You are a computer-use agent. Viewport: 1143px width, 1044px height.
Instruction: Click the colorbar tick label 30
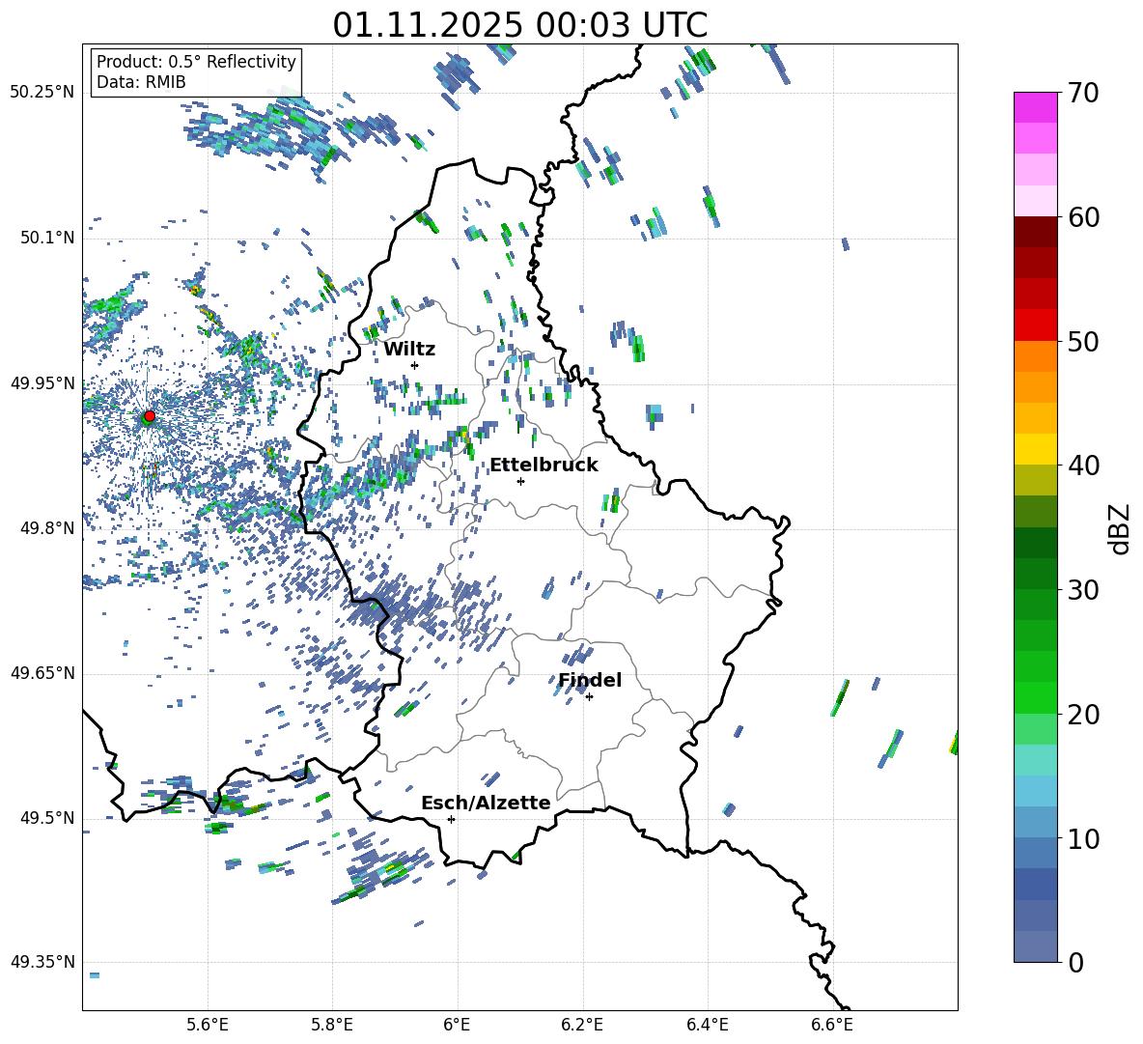(x=1083, y=590)
